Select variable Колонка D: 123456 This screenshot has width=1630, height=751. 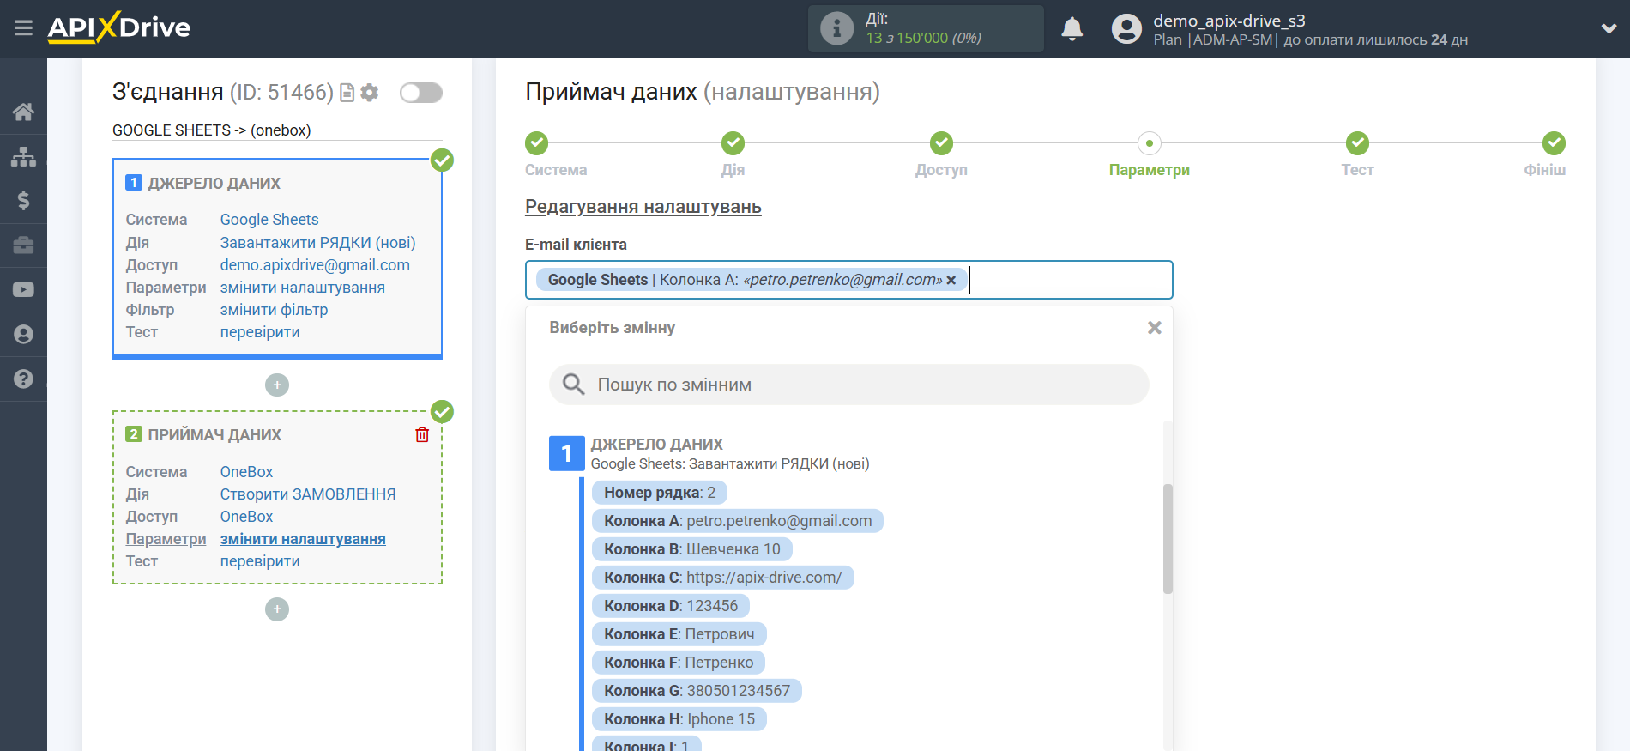[671, 606]
